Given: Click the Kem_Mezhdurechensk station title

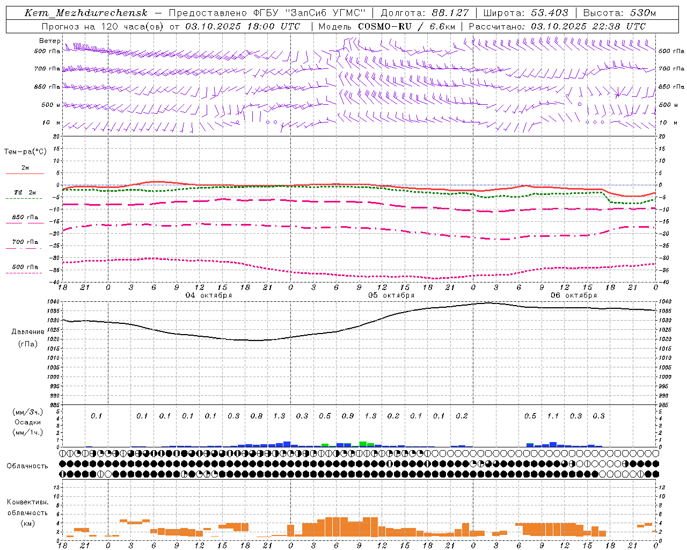Looking at the screenshot, I should (x=86, y=13).
